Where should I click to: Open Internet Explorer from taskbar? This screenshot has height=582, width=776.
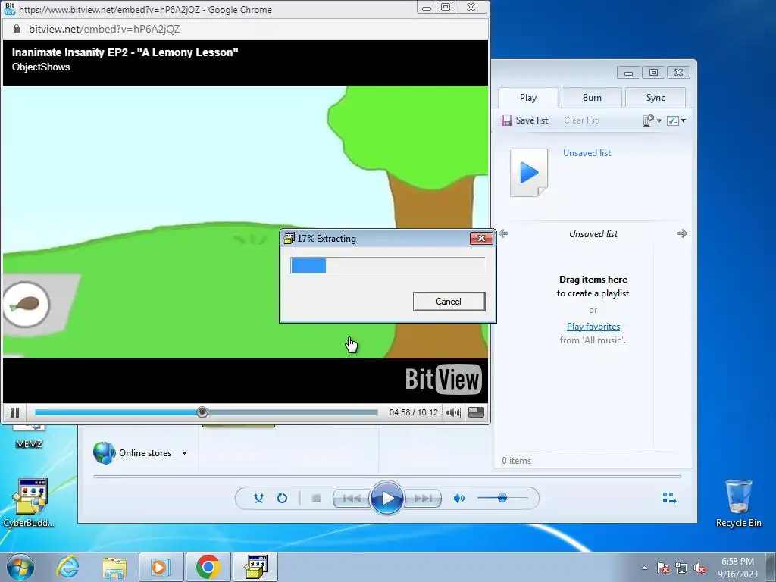[x=67, y=567]
